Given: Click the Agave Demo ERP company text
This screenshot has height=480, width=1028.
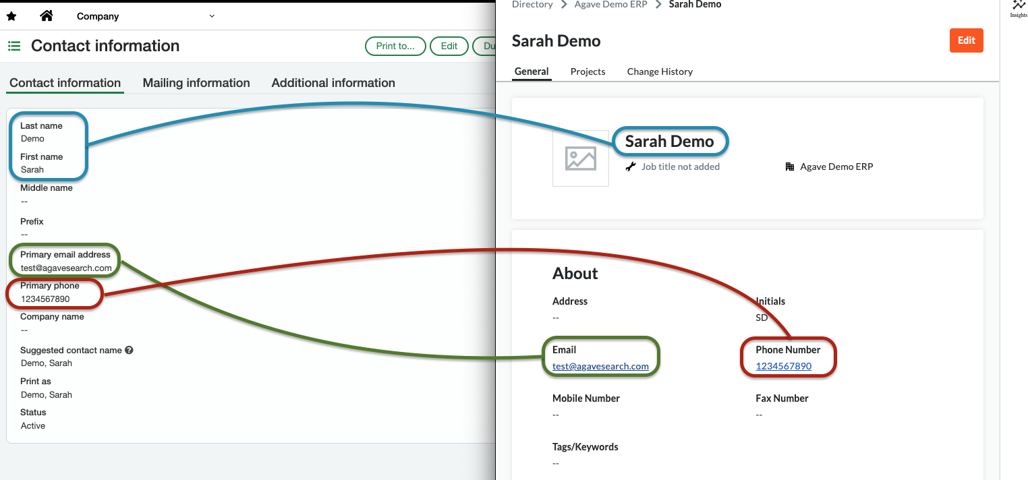Looking at the screenshot, I should [x=836, y=167].
